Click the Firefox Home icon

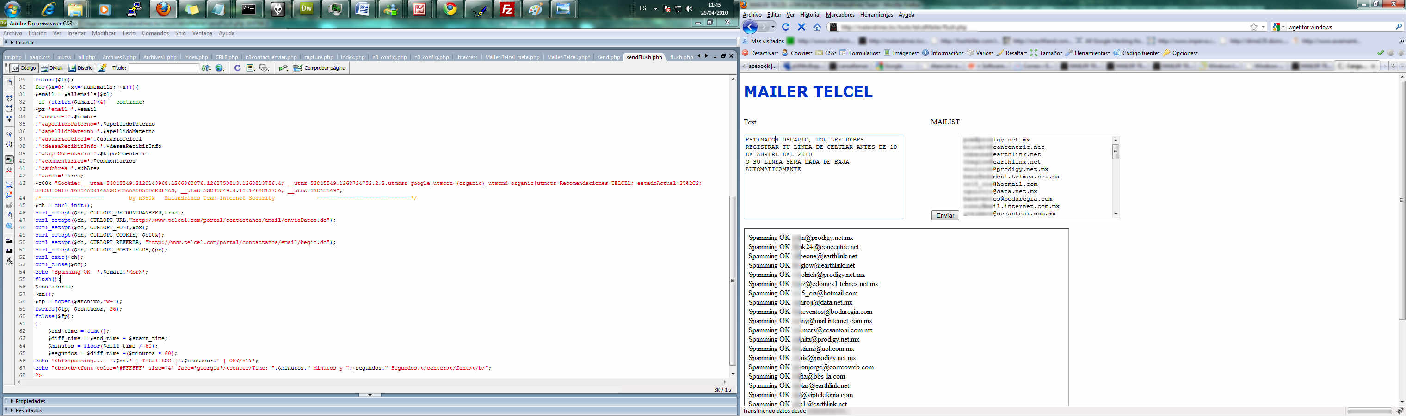(817, 27)
